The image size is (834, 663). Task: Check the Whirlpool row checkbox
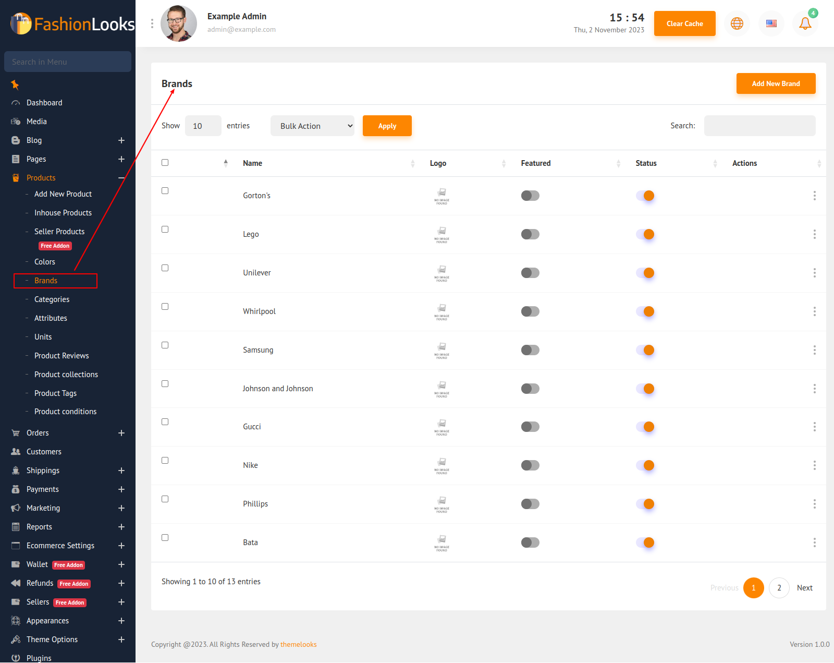coord(165,307)
